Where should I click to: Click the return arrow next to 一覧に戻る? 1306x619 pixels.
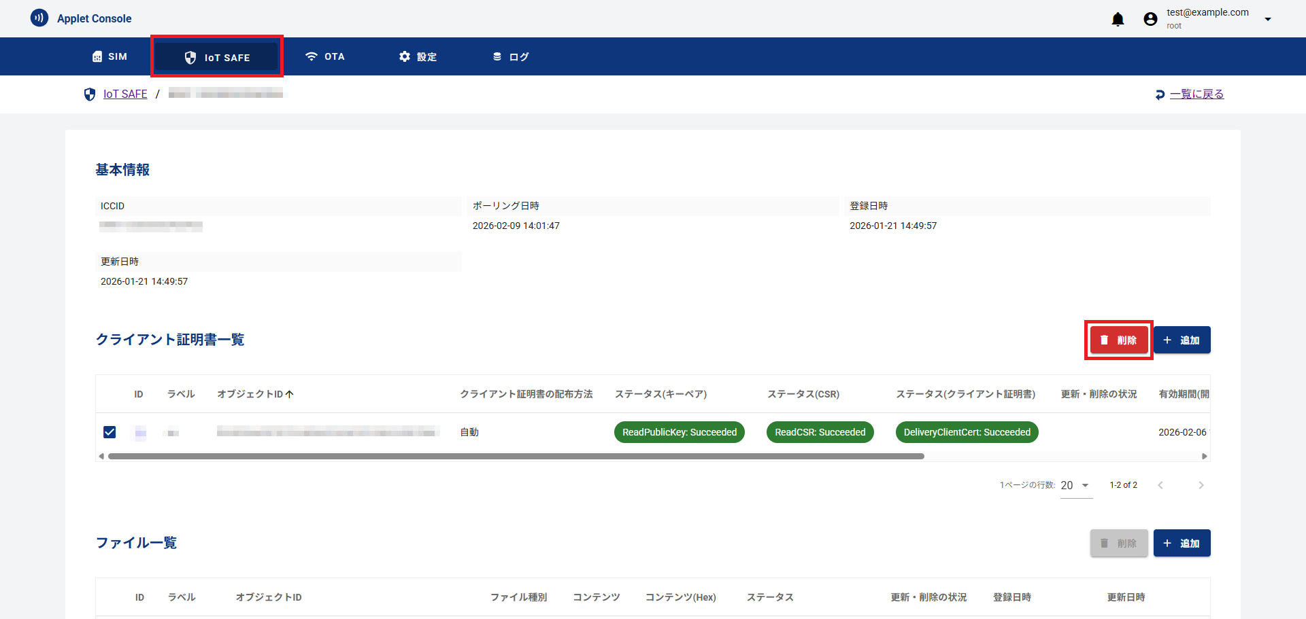[1160, 94]
